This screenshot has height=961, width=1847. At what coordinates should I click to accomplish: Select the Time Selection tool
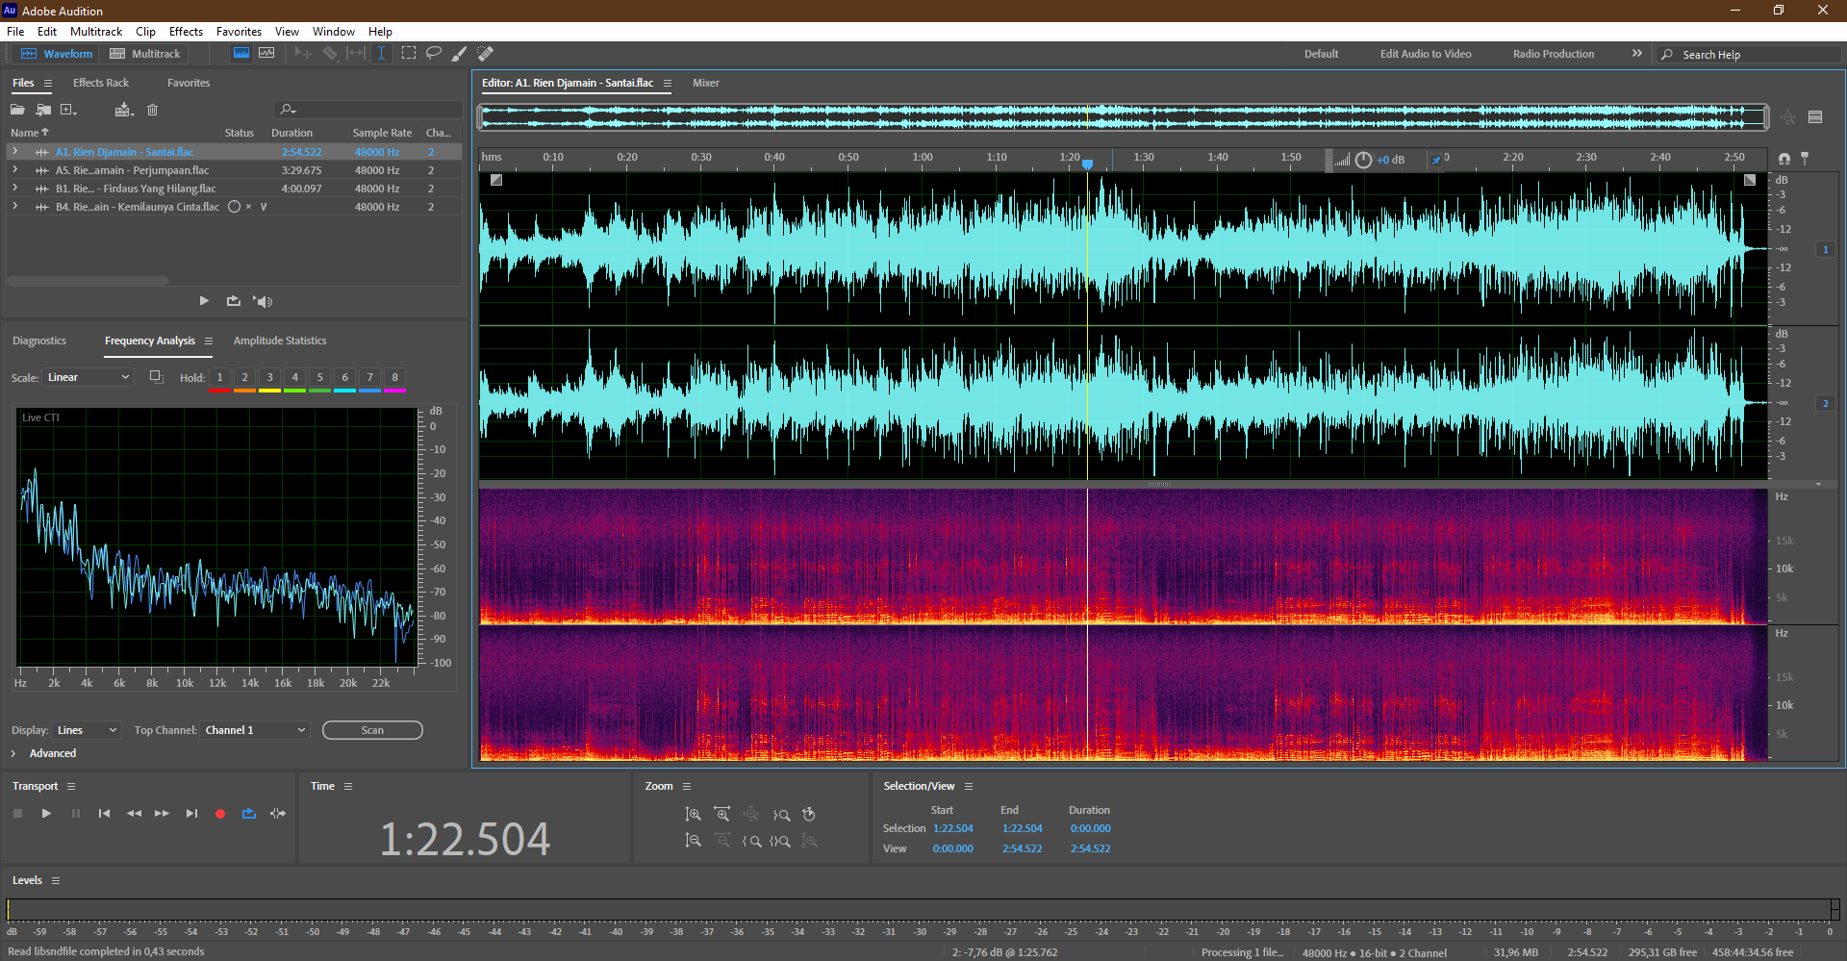381,54
